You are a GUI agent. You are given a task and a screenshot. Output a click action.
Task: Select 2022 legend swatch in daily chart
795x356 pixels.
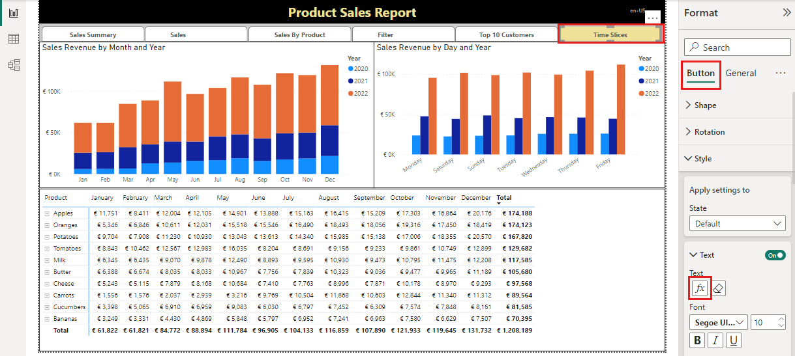(x=642, y=93)
